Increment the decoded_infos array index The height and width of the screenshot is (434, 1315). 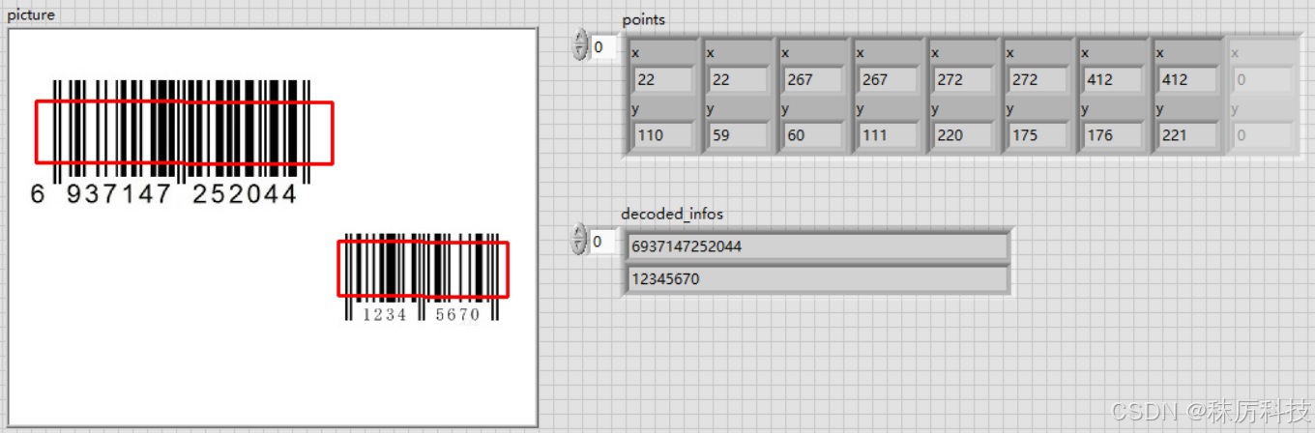[580, 232]
